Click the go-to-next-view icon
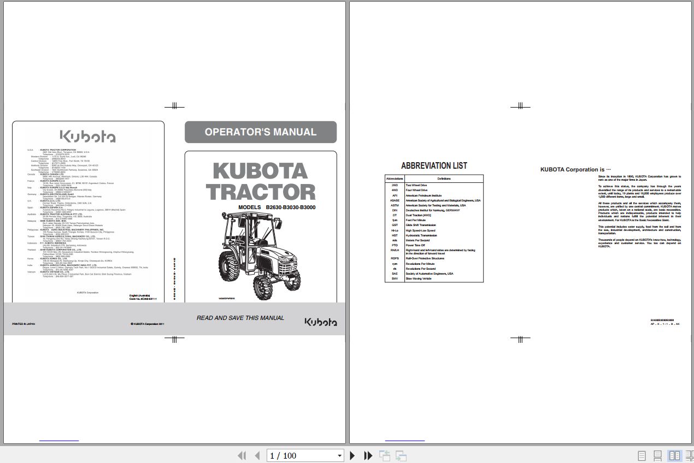 coord(401,455)
